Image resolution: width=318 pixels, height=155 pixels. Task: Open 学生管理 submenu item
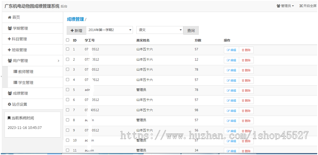pos(35,82)
